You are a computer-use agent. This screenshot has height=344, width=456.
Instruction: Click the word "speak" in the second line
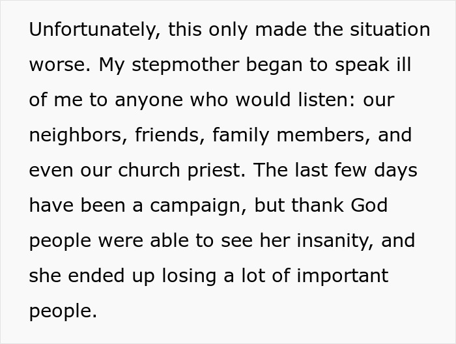click(x=362, y=65)
